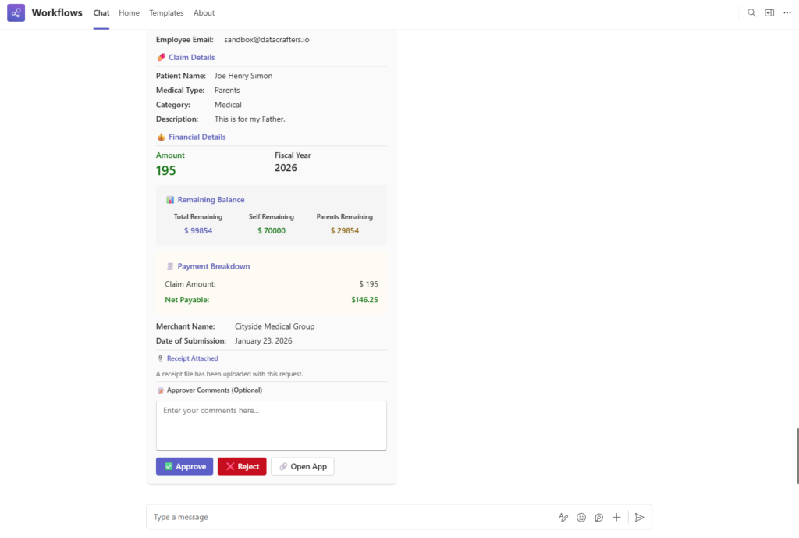
Task: Click the plus icon for more actions
Action: coord(616,517)
